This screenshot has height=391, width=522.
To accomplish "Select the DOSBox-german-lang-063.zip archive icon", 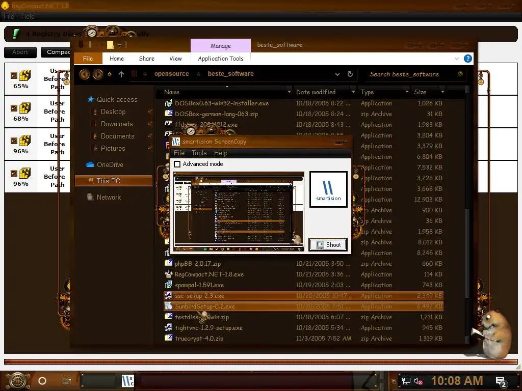I will tap(169, 114).
